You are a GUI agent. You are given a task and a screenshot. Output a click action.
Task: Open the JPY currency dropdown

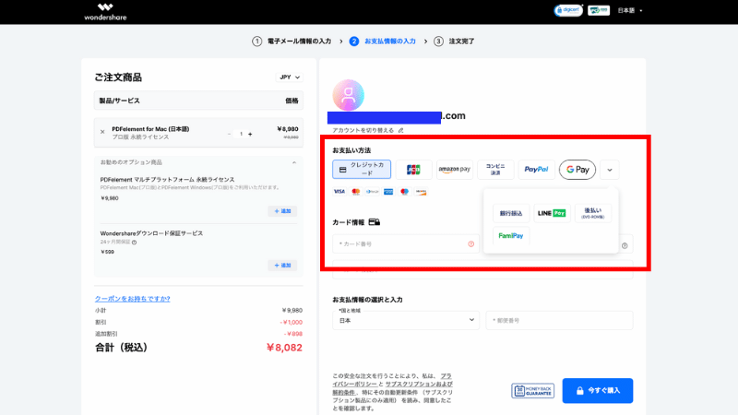click(x=290, y=77)
